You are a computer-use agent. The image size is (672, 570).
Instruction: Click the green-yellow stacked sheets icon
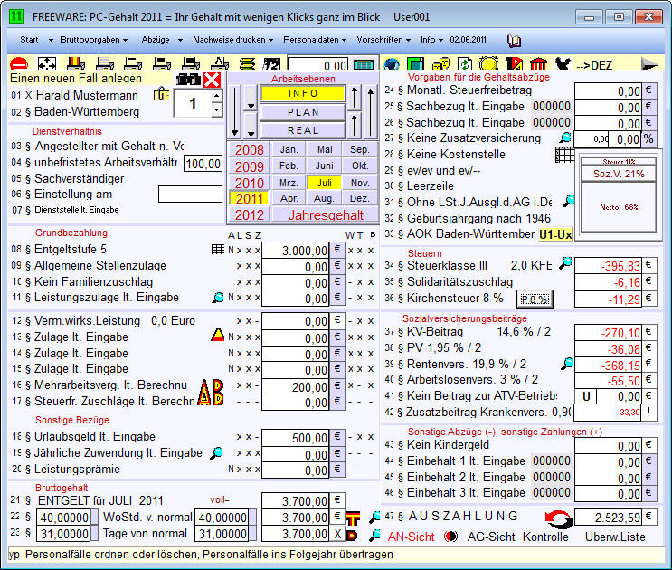247,64
